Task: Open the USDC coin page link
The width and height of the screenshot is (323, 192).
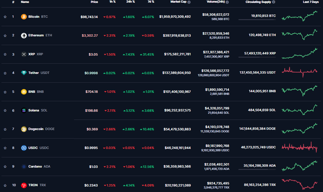Action: 34,148
